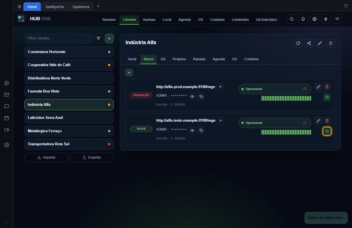Refresh the Indústria Alfa client details
The height and width of the screenshot is (228, 352).
(x=298, y=43)
